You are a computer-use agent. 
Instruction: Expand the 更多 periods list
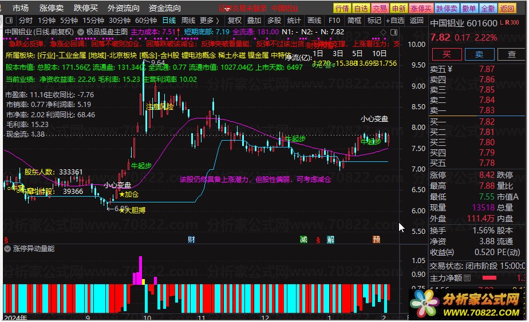[x=209, y=21]
